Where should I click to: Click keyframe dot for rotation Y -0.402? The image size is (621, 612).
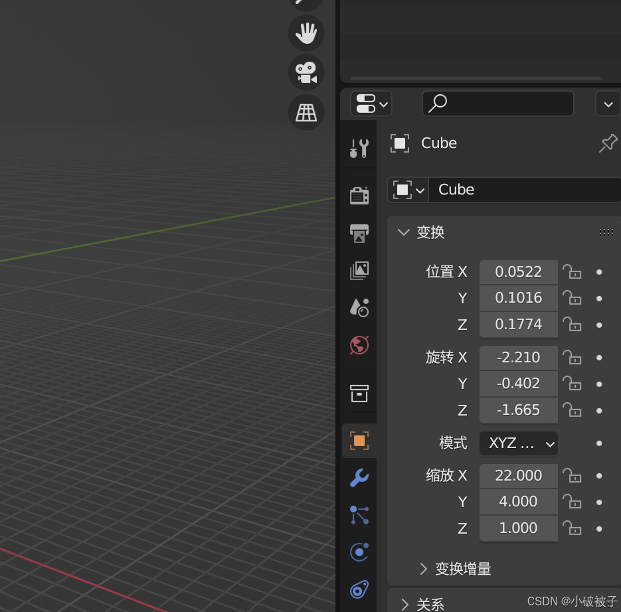[x=599, y=384]
